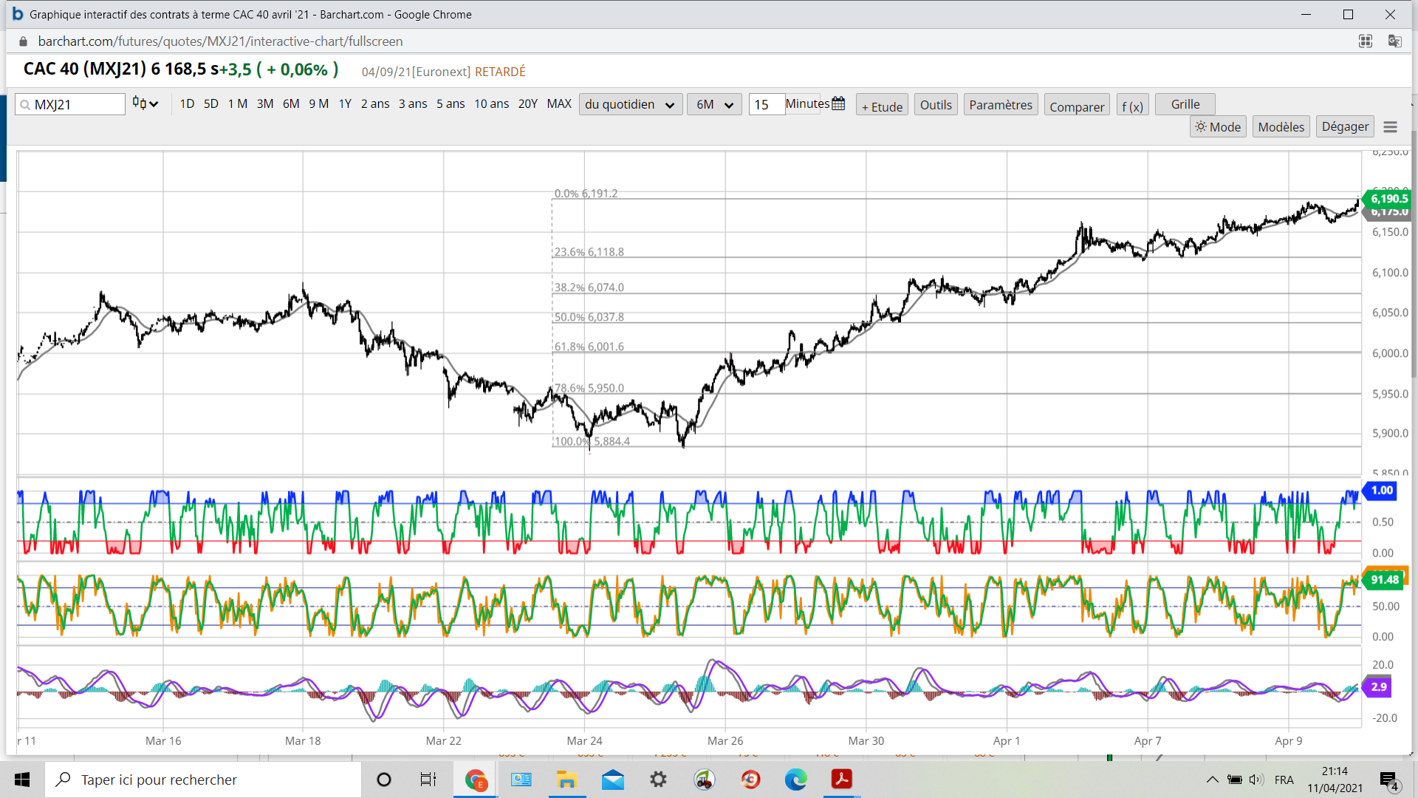Select the 5 ans time range
The width and height of the screenshot is (1418, 798).
pos(450,103)
